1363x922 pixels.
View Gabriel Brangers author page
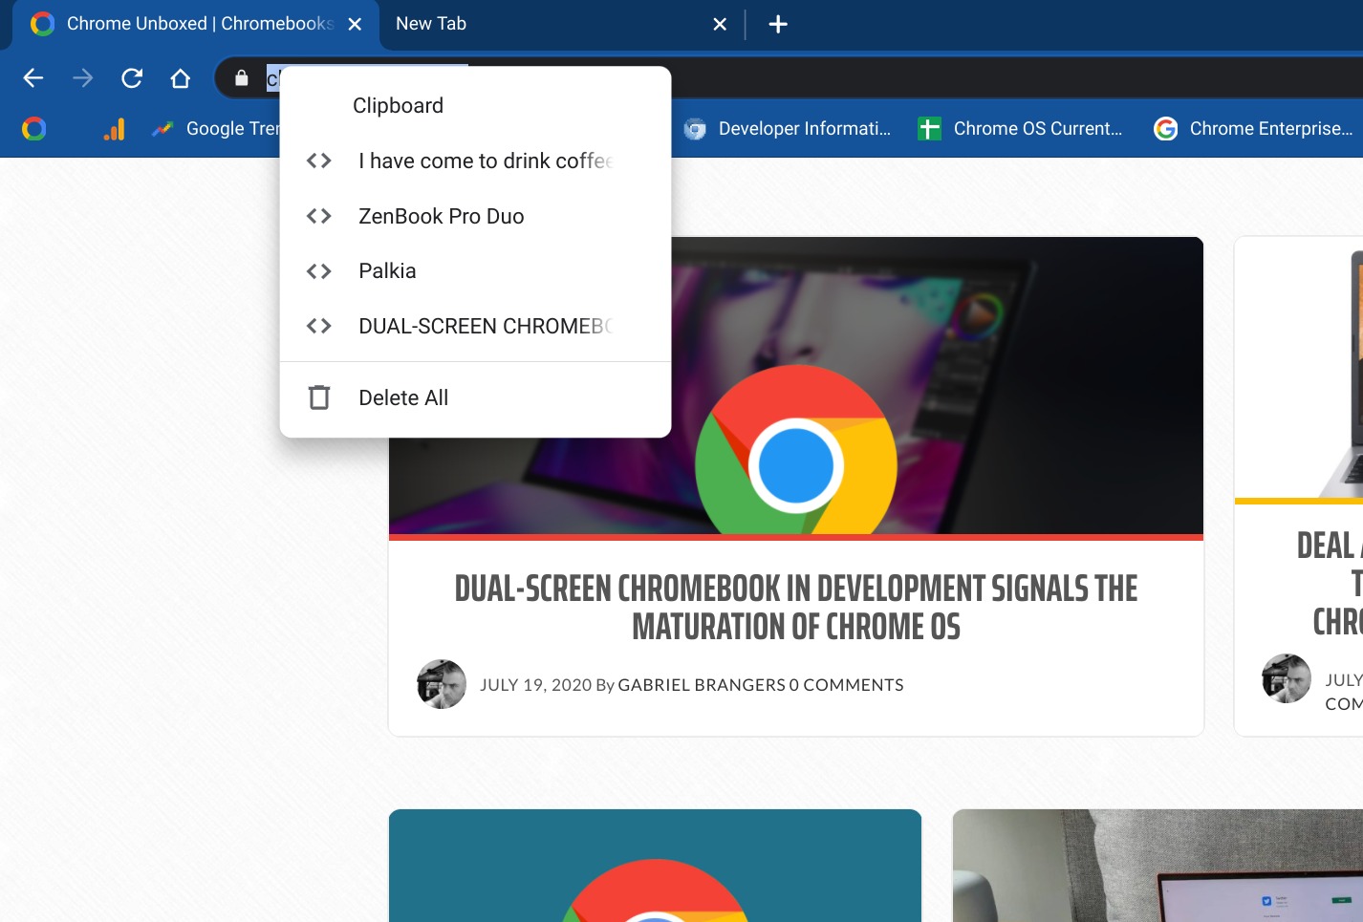coord(701,684)
